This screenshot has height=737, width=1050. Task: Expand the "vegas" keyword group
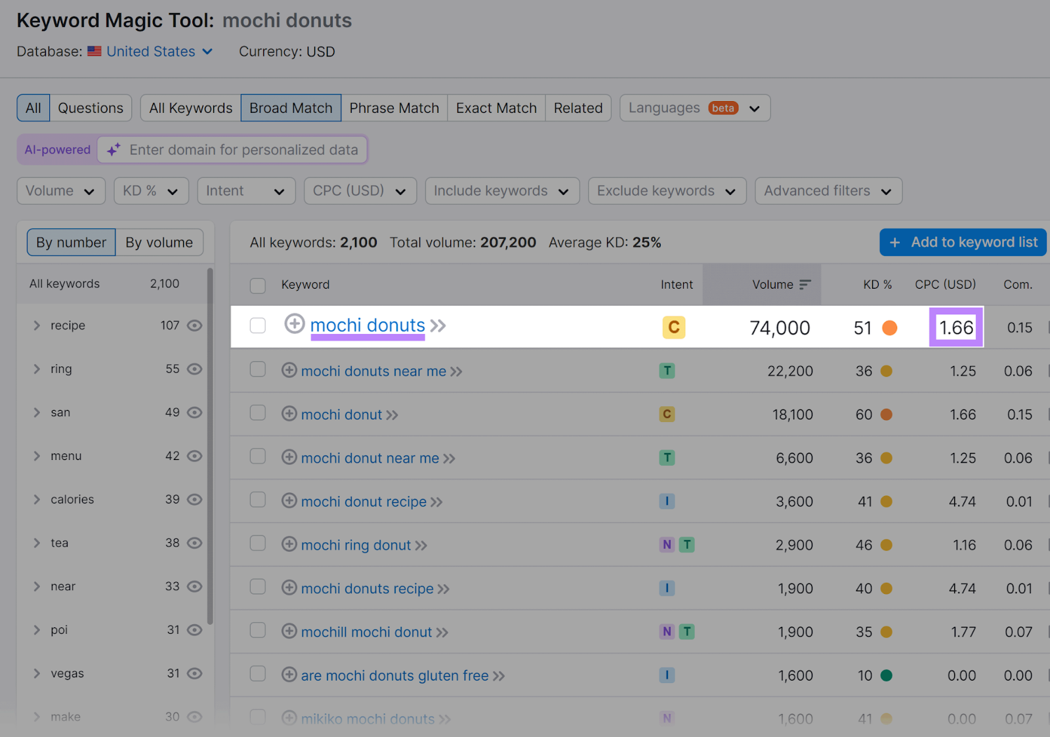coord(37,673)
